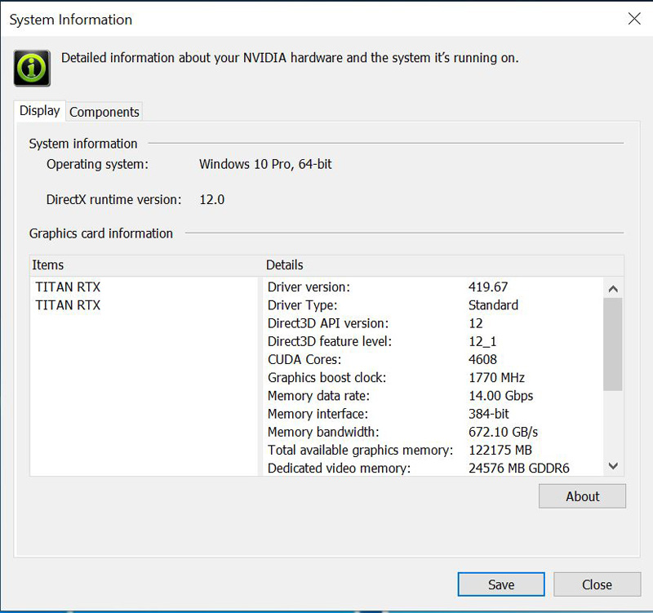Open the Components tab
Image resolution: width=653 pixels, height=613 pixels.
click(104, 112)
